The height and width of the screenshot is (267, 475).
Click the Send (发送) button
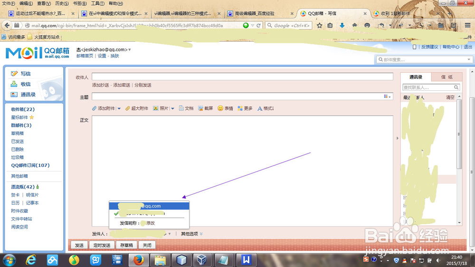click(79, 245)
